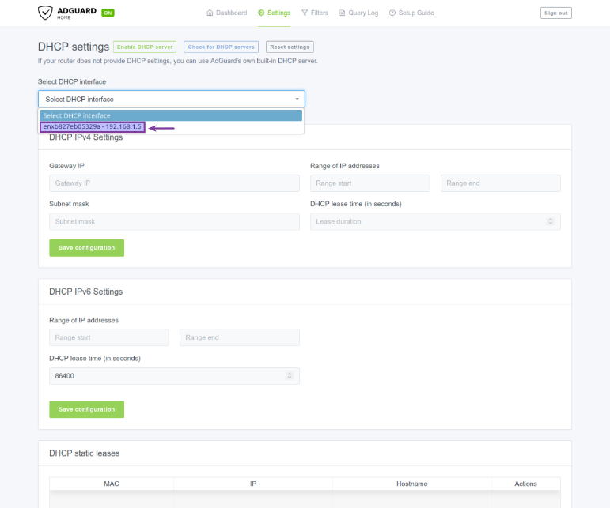Sign out of AdGuard Home
Image resolution: width=610 pixels, height=508 pixels.
click(x=555, y=13)
